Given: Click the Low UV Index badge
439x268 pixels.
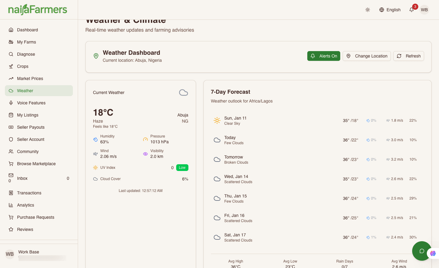Looking at the screenshot, I should 182,168.
